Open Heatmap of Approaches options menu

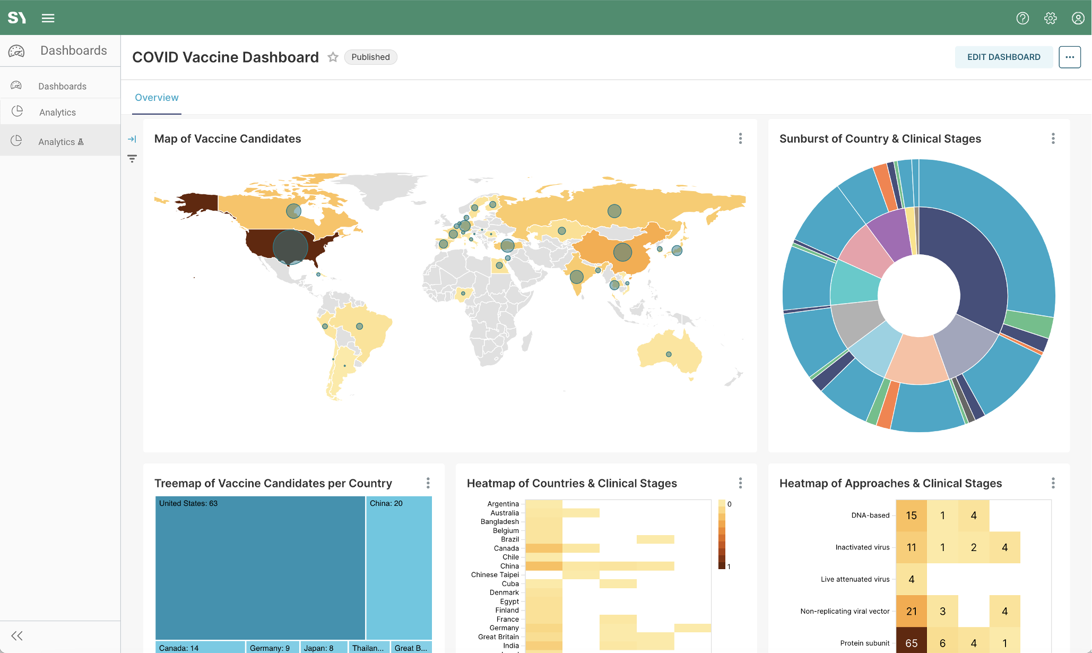[x=1053, y=483]
